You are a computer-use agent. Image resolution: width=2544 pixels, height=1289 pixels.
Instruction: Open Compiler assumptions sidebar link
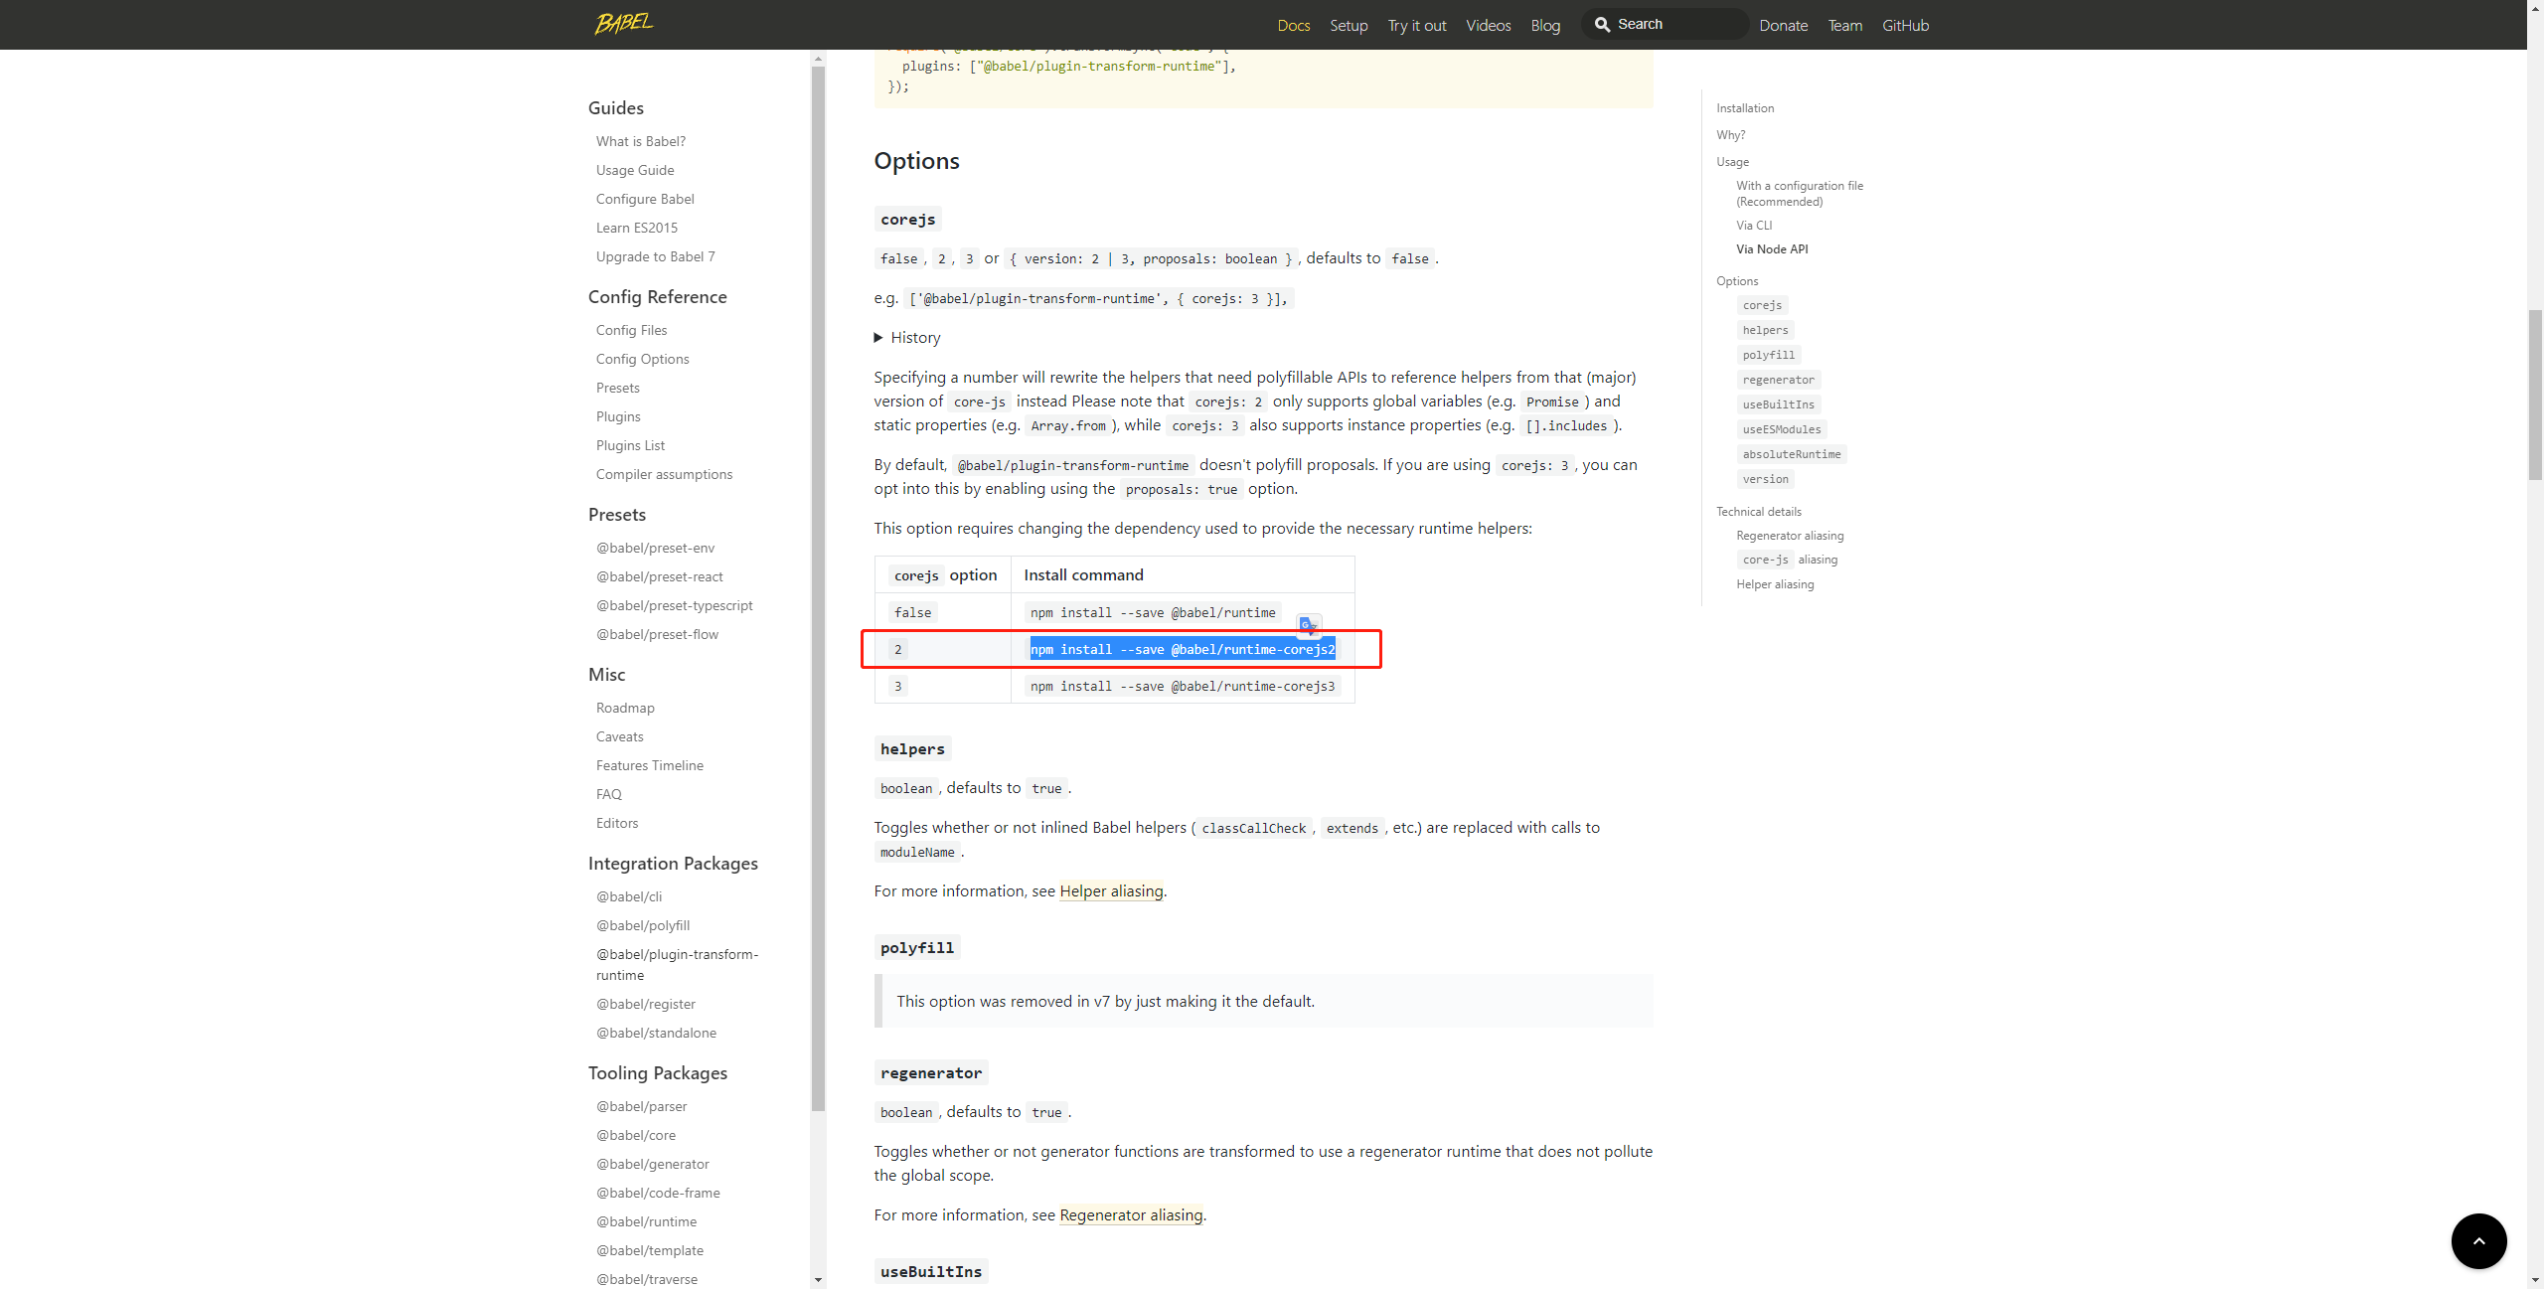(x=665, y=474)
